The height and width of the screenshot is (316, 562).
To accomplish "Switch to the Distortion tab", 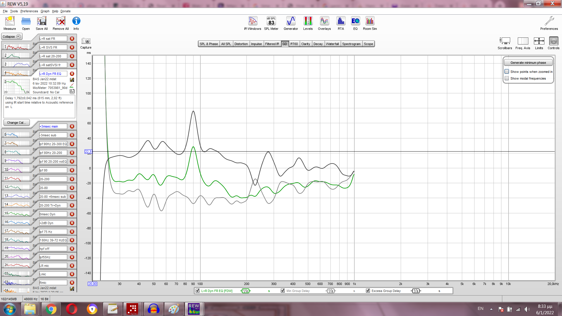I will [241, 44].
